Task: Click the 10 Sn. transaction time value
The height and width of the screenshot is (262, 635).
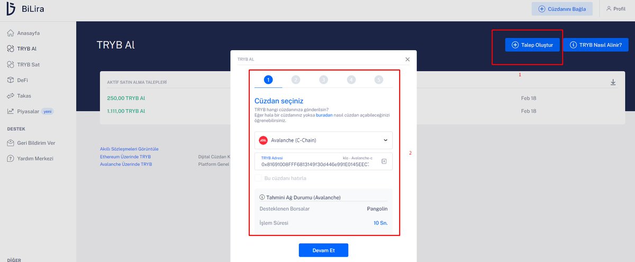Action: [x=380, y=223]
